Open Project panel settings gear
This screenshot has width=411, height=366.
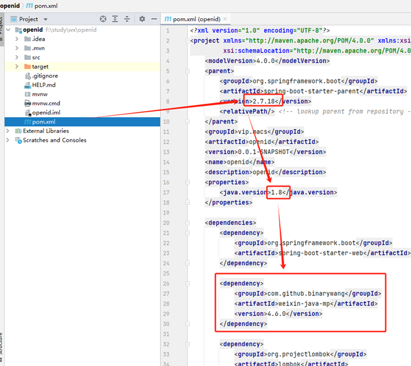pos(142,19)
